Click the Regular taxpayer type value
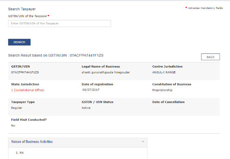The width and height of the screenshot is (230, 159). pyautogui.click(x=17, y=108)
